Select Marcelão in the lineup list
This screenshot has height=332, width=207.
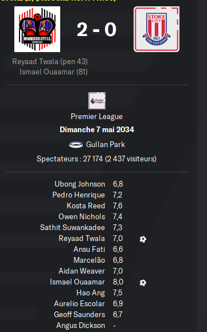pyautogui.click(x=89, y=260)
